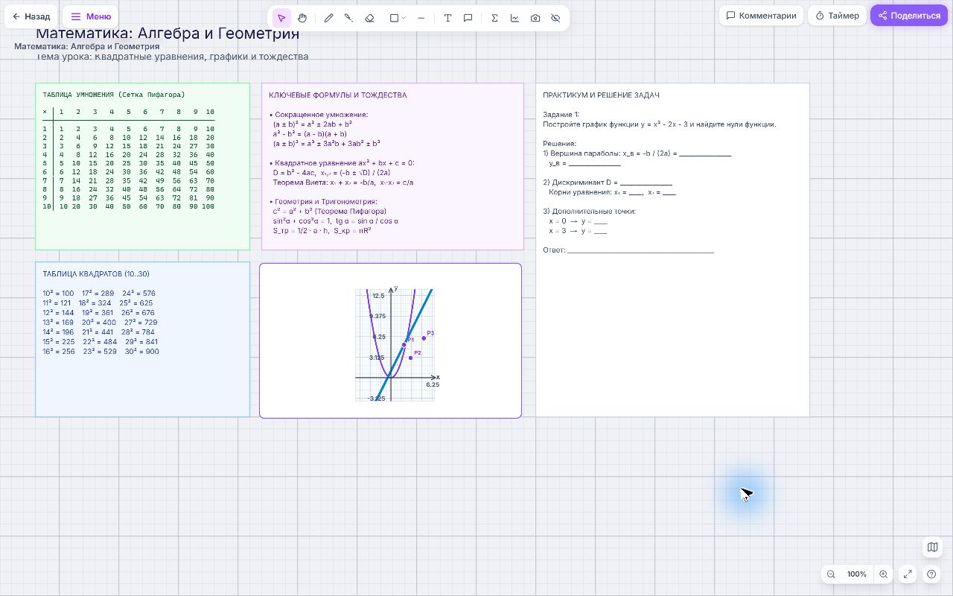Screen dimensions: 953x596
Task: Select the text tool
Action: [x=447, y=18]
